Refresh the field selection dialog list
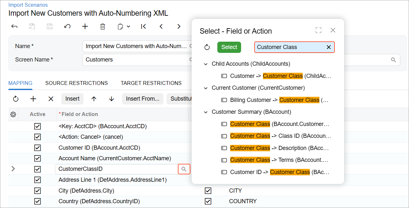 [x=207, y=47]
